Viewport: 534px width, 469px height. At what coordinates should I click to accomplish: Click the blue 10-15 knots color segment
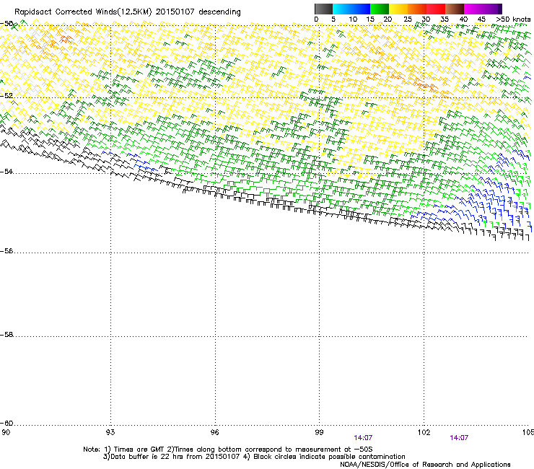point(361,9)
